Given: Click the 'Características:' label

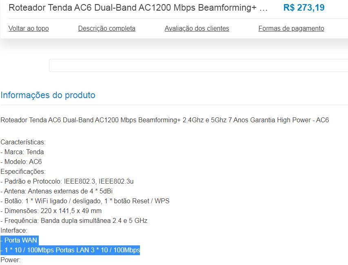Looking at the screenshot, I should tap(23, 142).
